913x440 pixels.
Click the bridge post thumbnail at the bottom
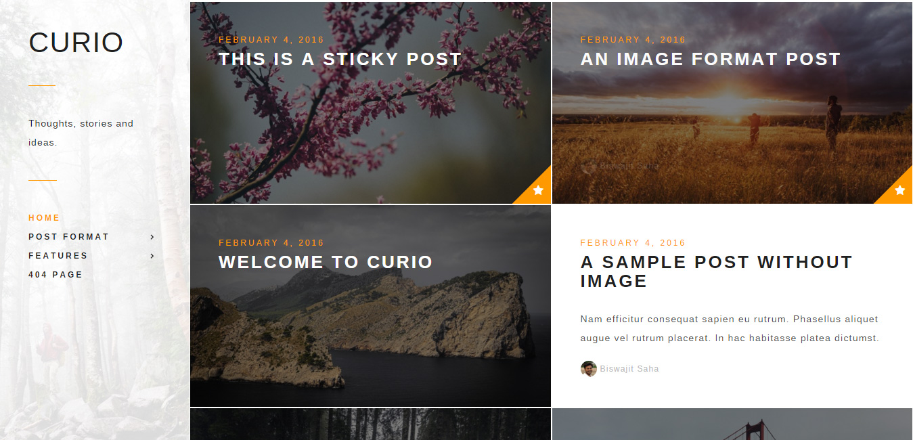pos(732,424)
